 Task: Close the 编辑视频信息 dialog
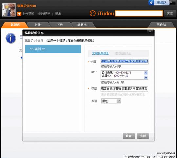[x=150, y=31]
